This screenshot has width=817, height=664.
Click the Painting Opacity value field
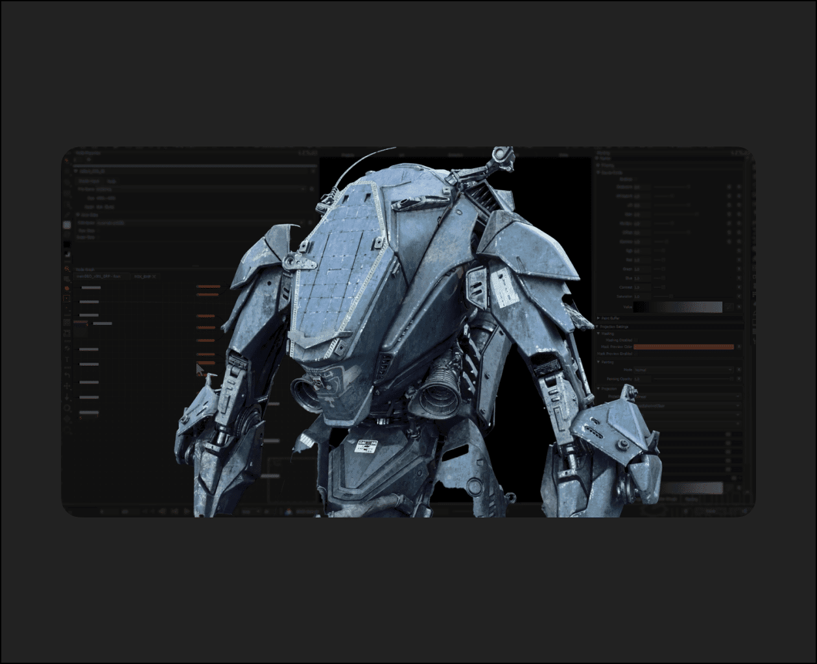641,379
